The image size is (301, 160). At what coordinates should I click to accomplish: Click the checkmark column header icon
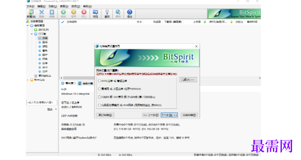62,22
